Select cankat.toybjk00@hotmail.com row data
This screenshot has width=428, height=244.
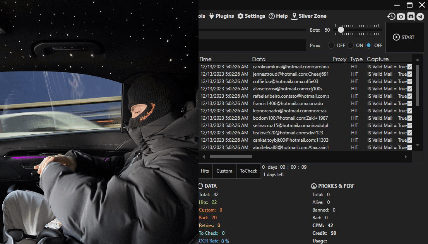(291, 140)
